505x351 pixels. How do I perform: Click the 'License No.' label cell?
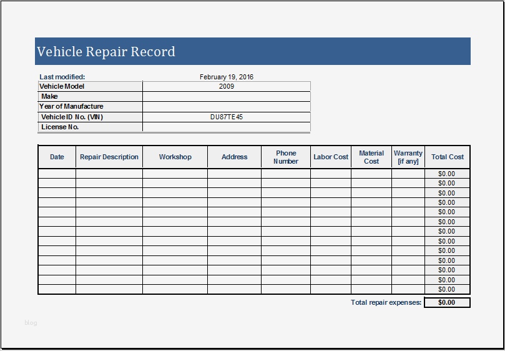point(90,127)
